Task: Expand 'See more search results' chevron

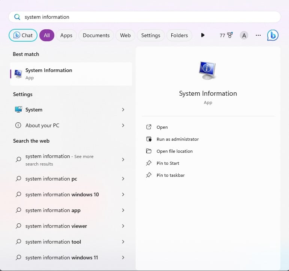Action: click(123, 160)
